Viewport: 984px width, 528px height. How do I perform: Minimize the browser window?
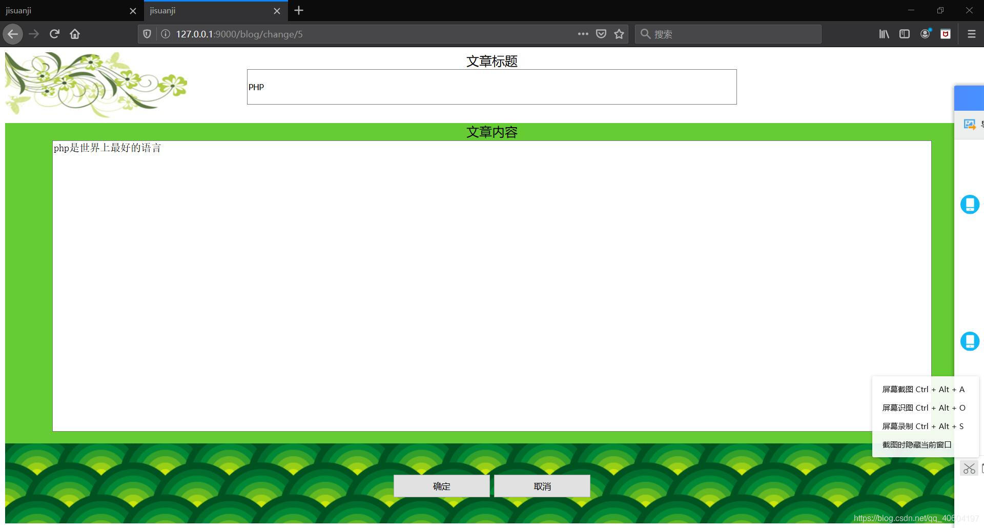(911, 10)
